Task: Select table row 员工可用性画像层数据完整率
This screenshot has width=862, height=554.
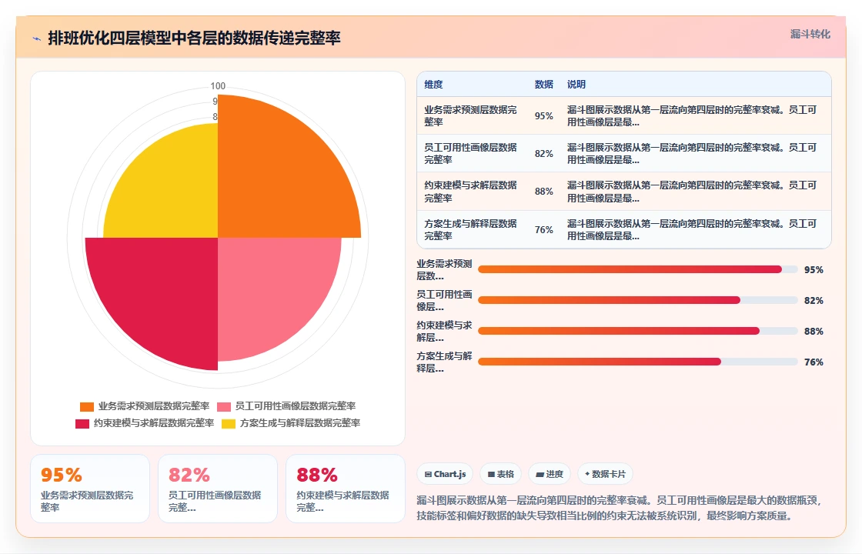Action: point(624,154)
